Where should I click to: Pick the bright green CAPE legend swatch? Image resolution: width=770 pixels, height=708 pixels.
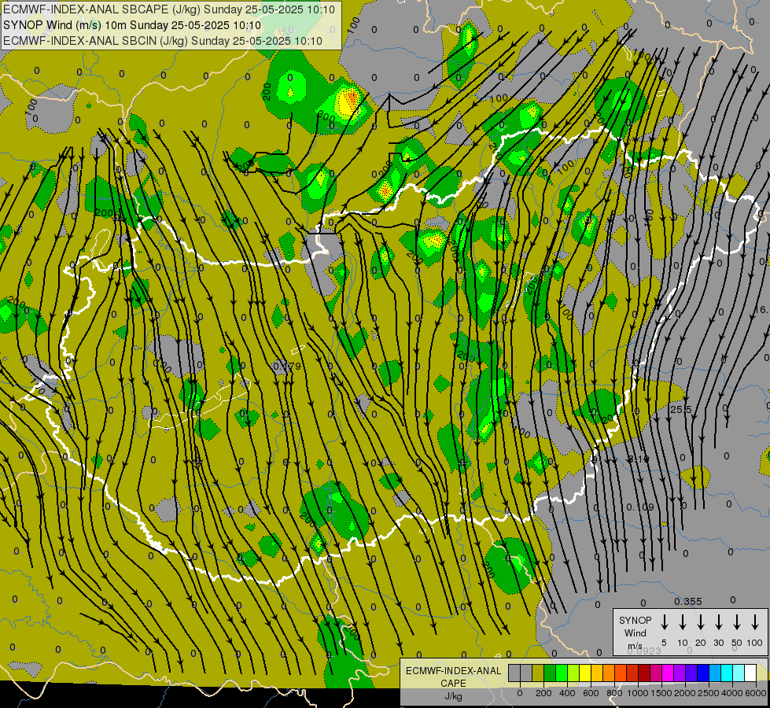click(562, 673)
